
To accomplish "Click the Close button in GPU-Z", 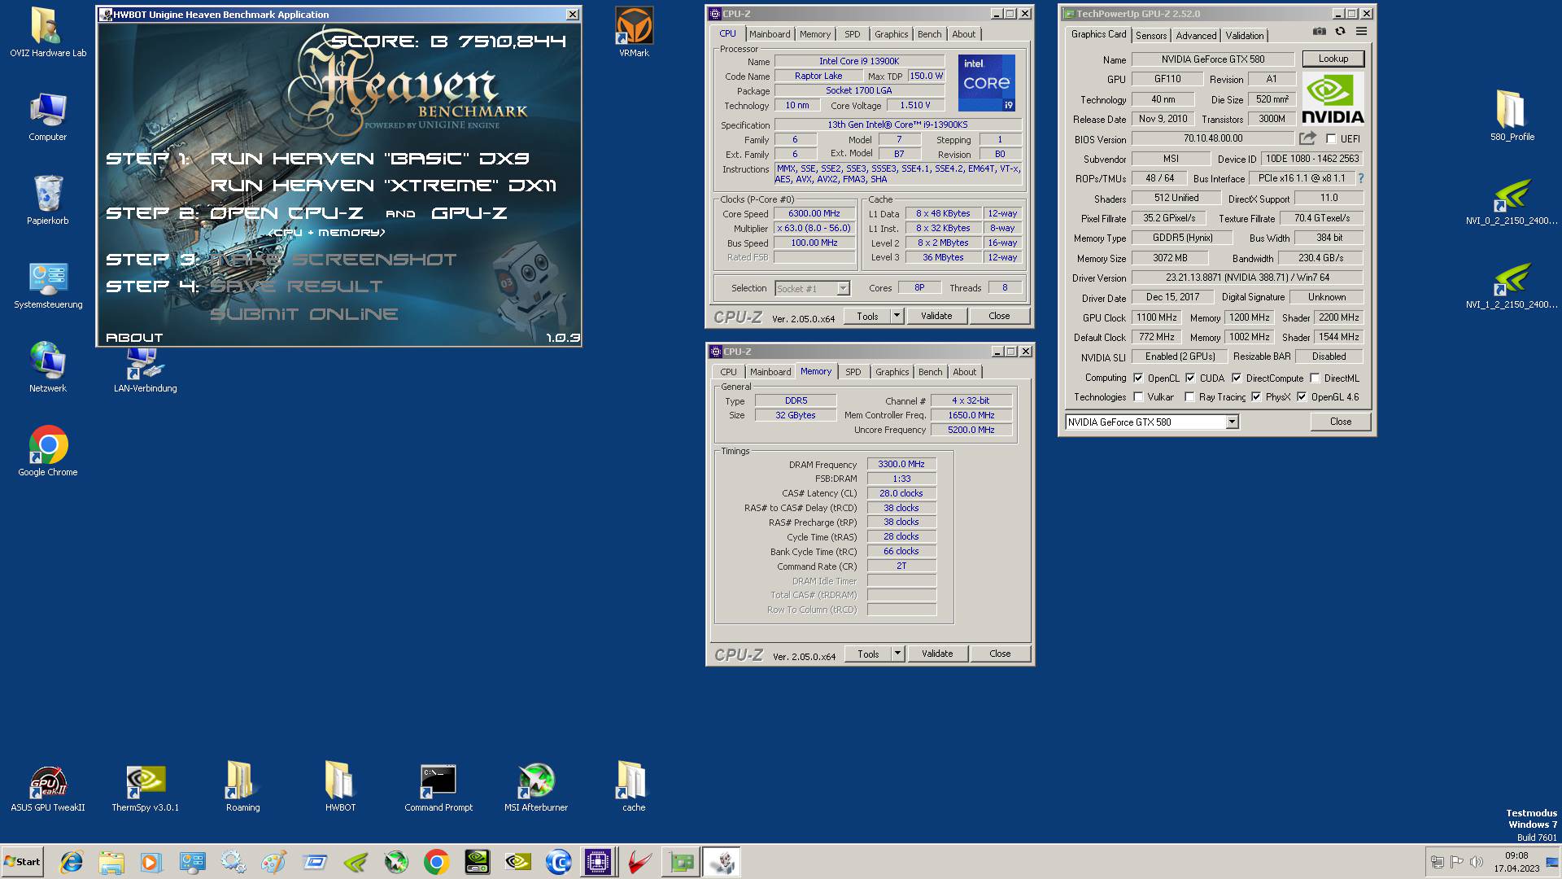I will click(1340, 422).
